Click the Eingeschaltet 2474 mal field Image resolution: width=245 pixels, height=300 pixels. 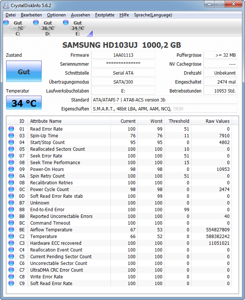220,82
